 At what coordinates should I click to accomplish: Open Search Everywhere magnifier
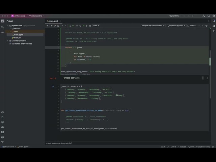tap(209, 16)
